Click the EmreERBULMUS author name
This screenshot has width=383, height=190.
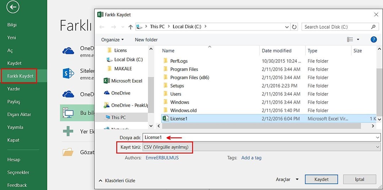(162, 158)
